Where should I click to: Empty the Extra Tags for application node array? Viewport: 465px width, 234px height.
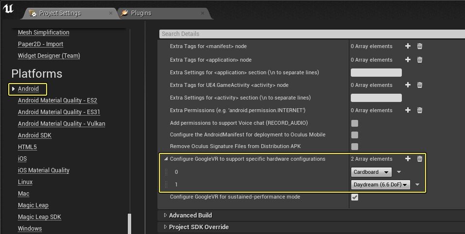click(x=420, y=60)
